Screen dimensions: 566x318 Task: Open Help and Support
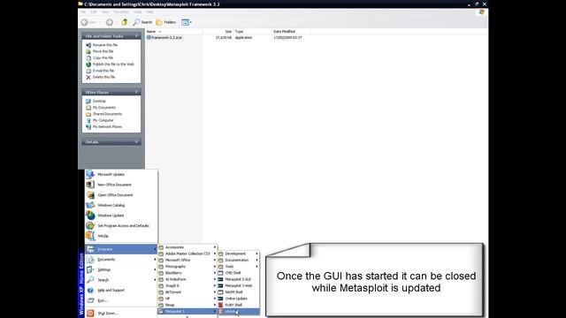121,291
